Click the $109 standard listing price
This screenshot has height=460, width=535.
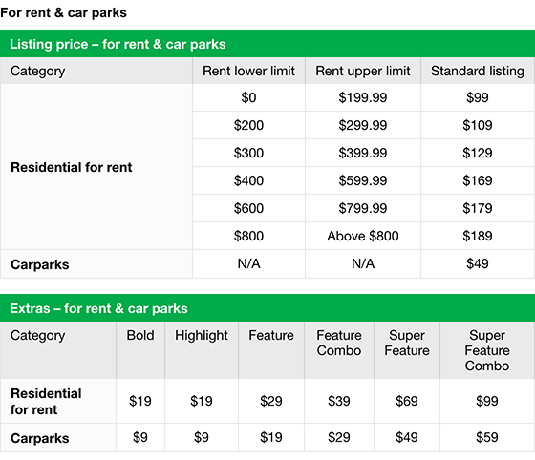tap(478, 125)
